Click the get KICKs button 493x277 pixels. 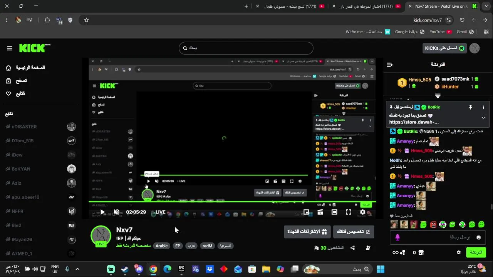pyautogui.click(x=444, y=48)
